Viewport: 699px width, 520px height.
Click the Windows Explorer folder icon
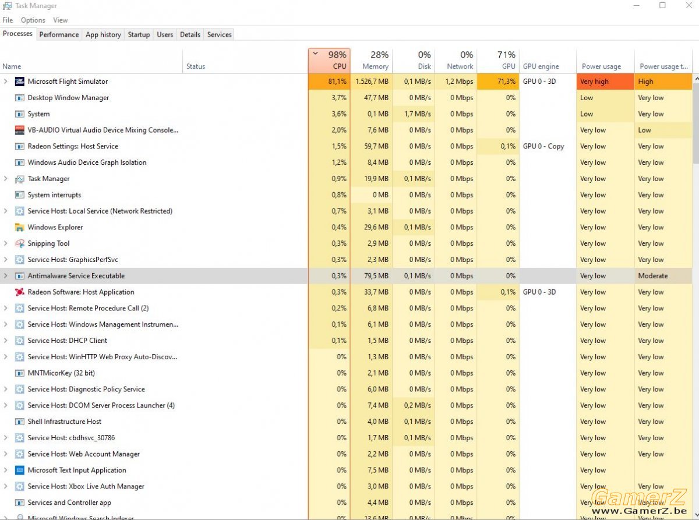(19, 227)
